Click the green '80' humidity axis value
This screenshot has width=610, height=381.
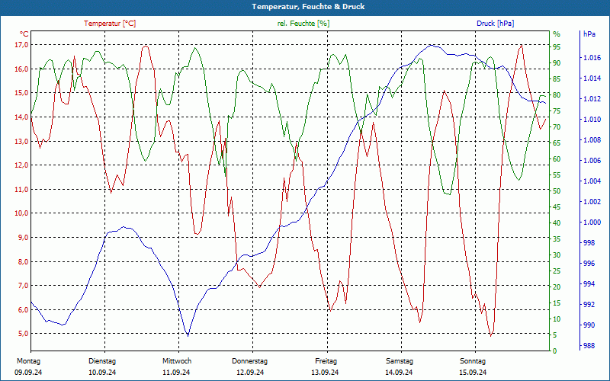pos(557,95)
